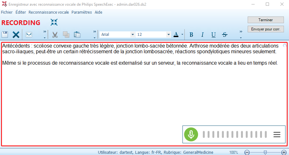Open the Paramètres menu
This screenshot has height=155, width=289.
(x=81, y=12)
